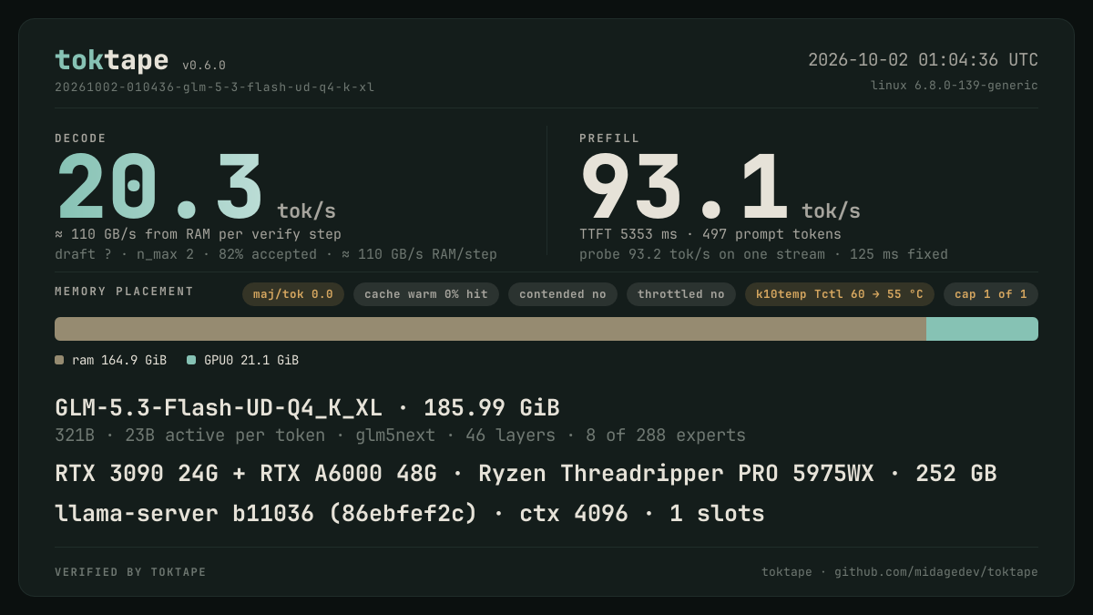Screen dimensions: 1093x615
Task: Click the 20.3 decode speed value
Action: point(159,188)
